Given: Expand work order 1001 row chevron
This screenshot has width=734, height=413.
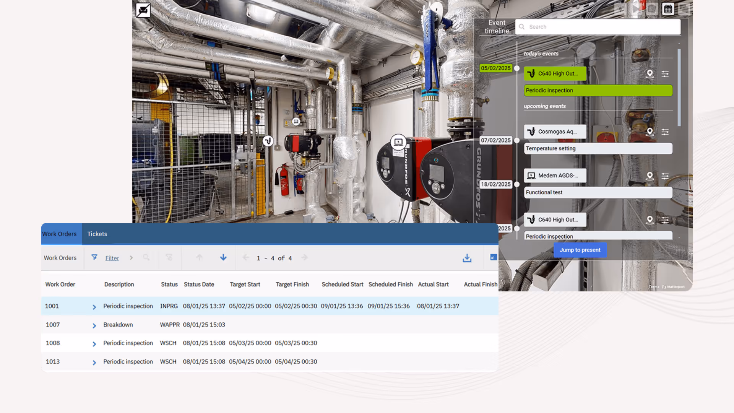Looking at the screenshot, I should coord(94,307).
